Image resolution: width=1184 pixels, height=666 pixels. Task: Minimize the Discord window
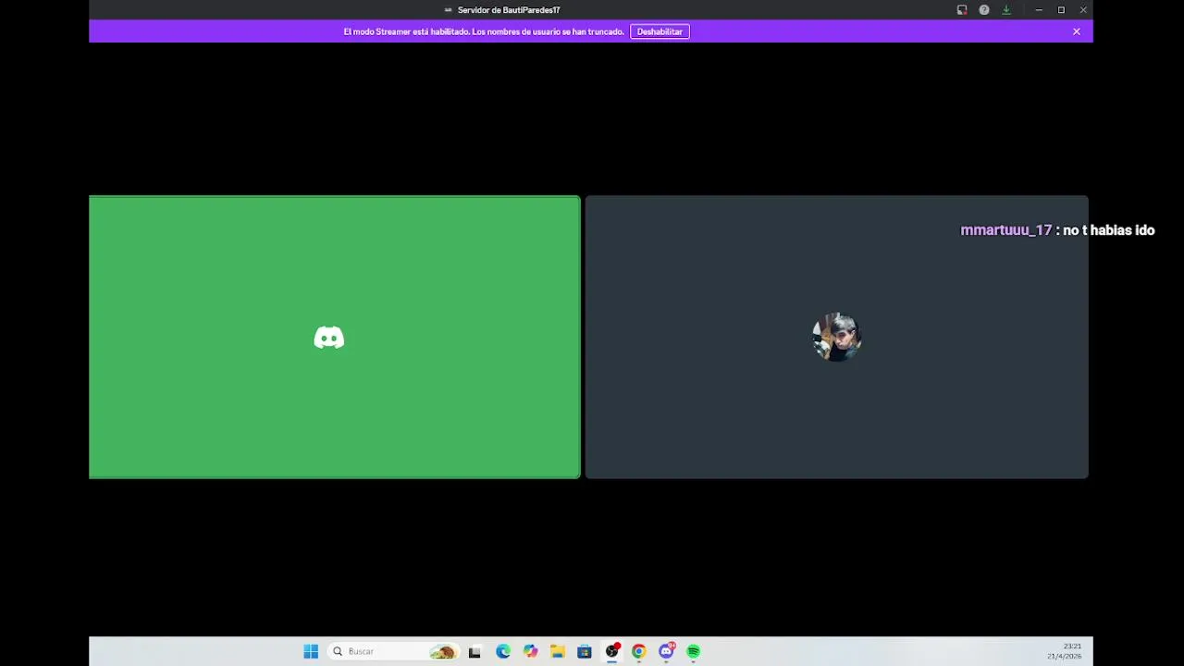[x=1039, y=10]
